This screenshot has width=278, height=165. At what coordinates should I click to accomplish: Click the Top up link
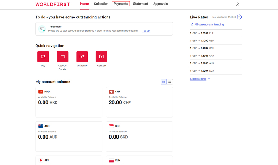pyautogui.click(x=146, y=31)
